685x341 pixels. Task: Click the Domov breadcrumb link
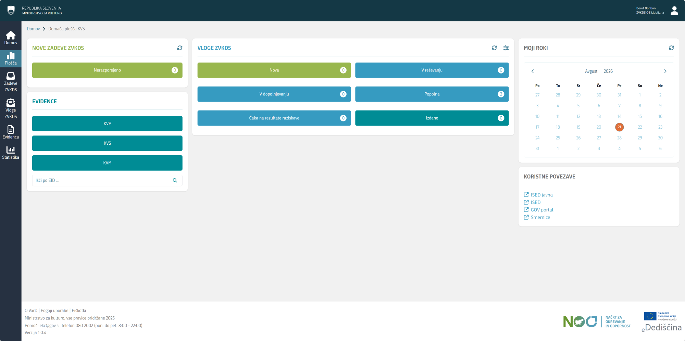coord(33,29)
